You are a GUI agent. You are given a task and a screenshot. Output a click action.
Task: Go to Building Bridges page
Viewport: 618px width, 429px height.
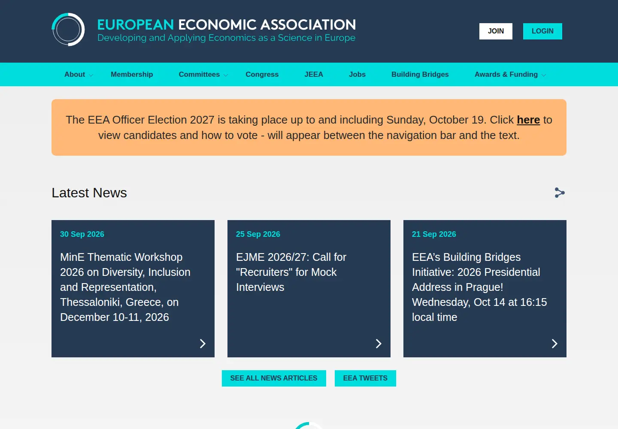point(420,74)
